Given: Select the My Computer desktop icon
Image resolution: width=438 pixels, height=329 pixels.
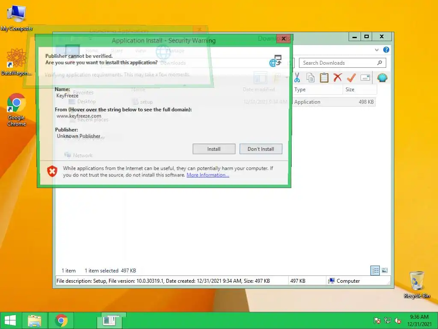Looking at the screenshot, I should [x=17, y=18].
